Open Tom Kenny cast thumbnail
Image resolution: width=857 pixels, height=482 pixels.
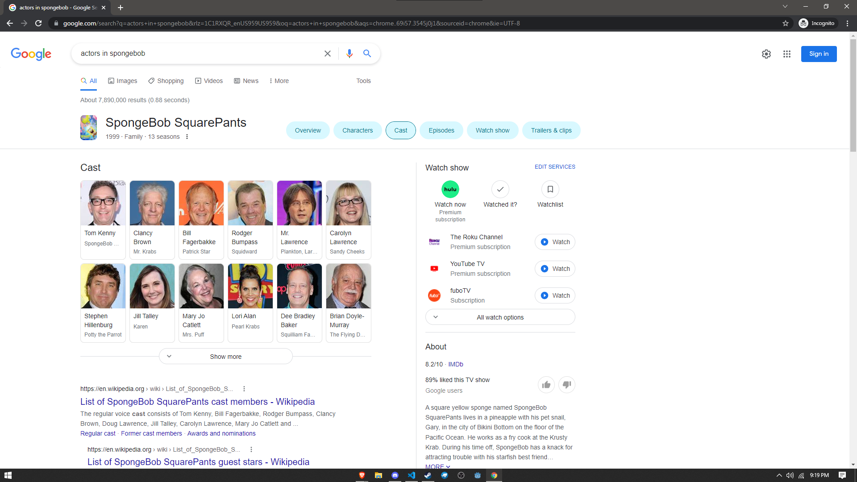pos(103,203)
